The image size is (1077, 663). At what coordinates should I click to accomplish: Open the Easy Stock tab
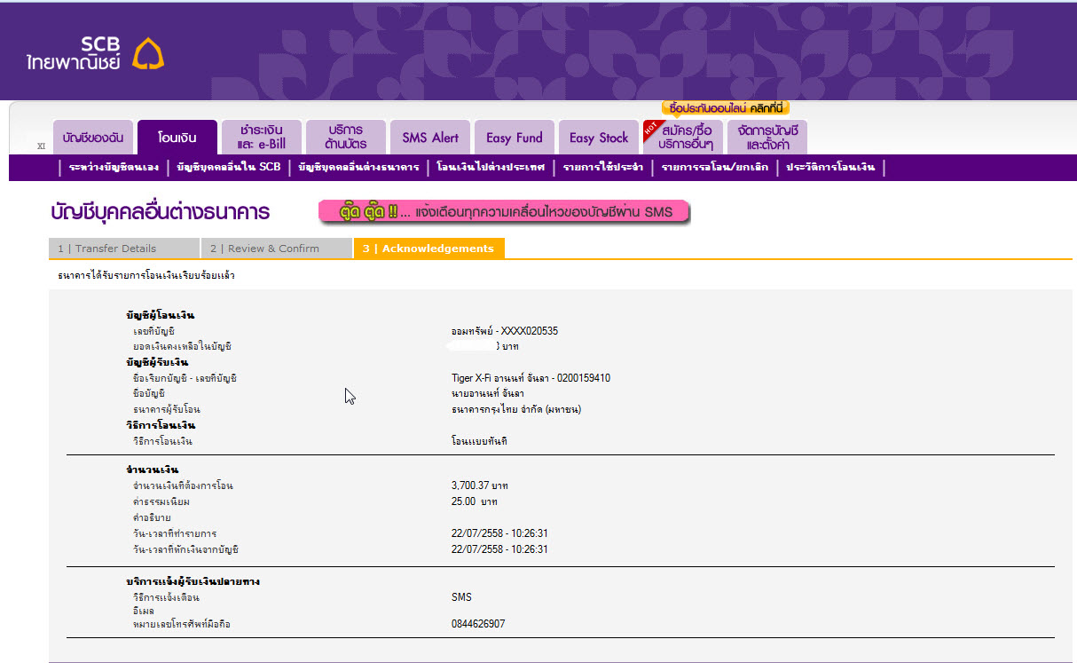tap(599, 138)
